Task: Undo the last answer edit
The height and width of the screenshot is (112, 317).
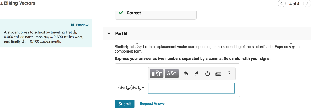Action: (x=186, y=74)
